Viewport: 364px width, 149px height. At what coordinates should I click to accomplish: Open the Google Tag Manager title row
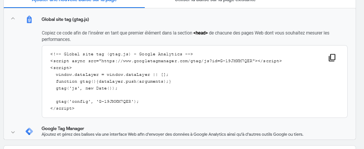63,129
